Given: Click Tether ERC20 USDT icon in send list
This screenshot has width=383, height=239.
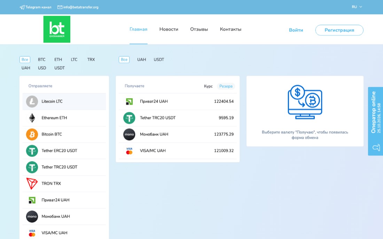Looking at the screenshot, I should pos(32,151).
